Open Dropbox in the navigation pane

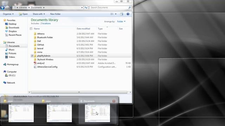13,31
